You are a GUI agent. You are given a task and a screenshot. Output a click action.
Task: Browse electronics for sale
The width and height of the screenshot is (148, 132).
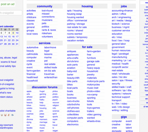73,125
